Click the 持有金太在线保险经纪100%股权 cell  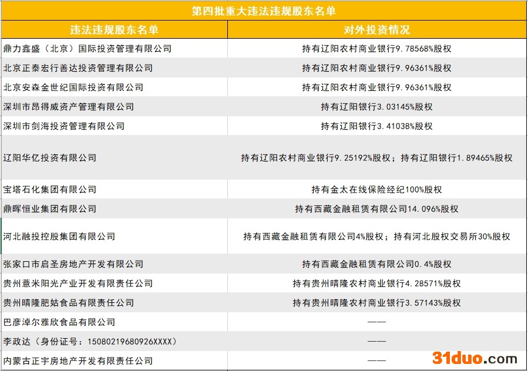(376, 190)
